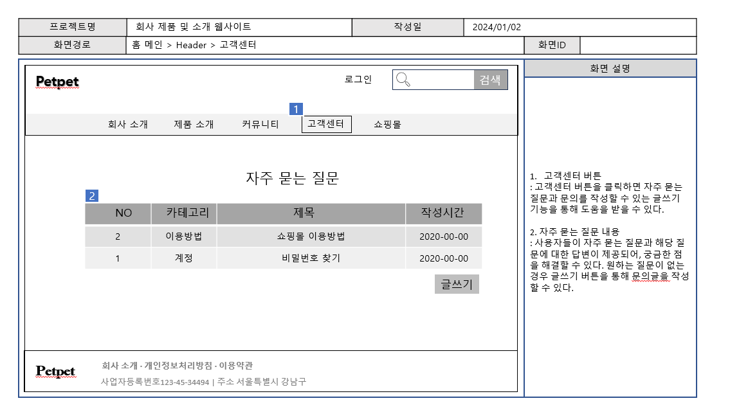The image size is (730, 412).
Task: Click the blue number 2 annotation marker
Action: click(x=92, y=196)
